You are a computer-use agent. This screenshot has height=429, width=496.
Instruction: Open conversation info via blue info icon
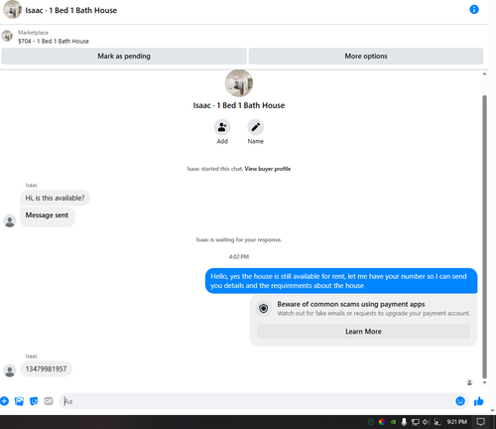click(x=474, y=9)
